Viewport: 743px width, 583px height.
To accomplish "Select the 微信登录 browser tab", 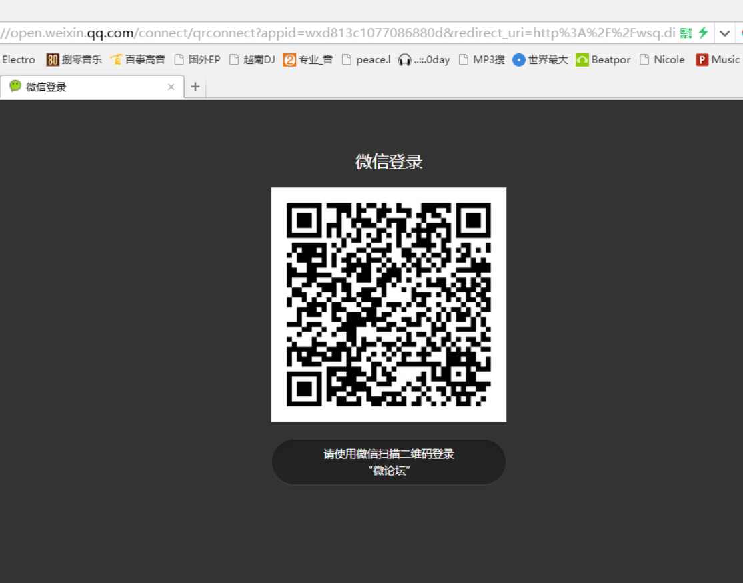I will (x=92, y=87).
